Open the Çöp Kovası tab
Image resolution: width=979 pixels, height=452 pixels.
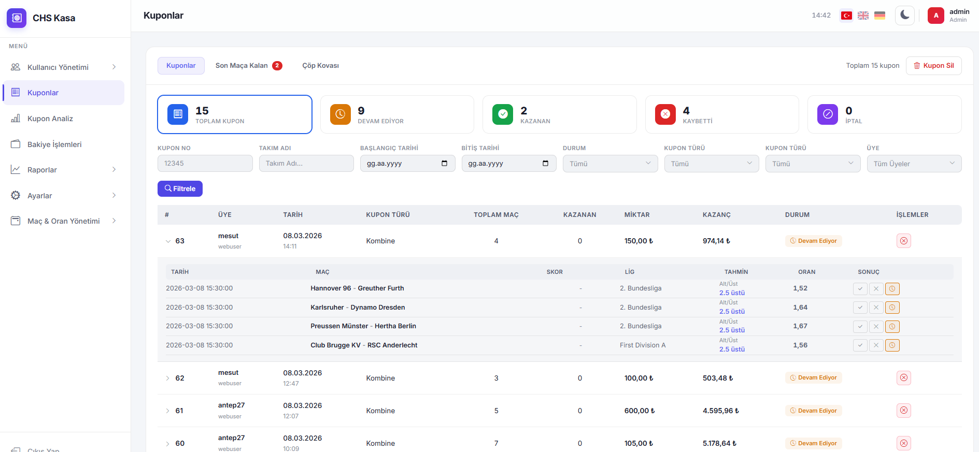pyautogui.click(x=320, y=66)
